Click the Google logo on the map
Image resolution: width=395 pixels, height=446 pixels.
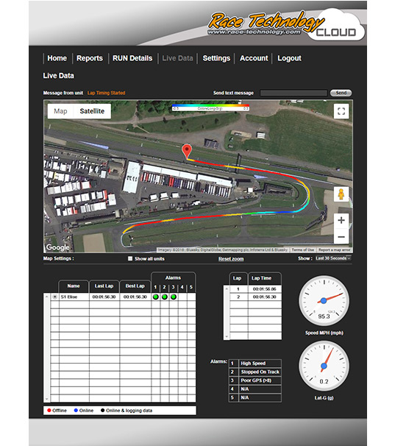pyautogui.click(x=57, y=247)
